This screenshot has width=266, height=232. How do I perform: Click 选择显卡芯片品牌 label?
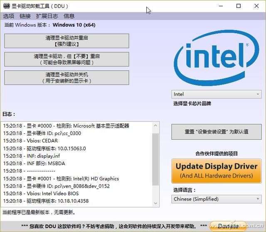click(x=192, y=104)
